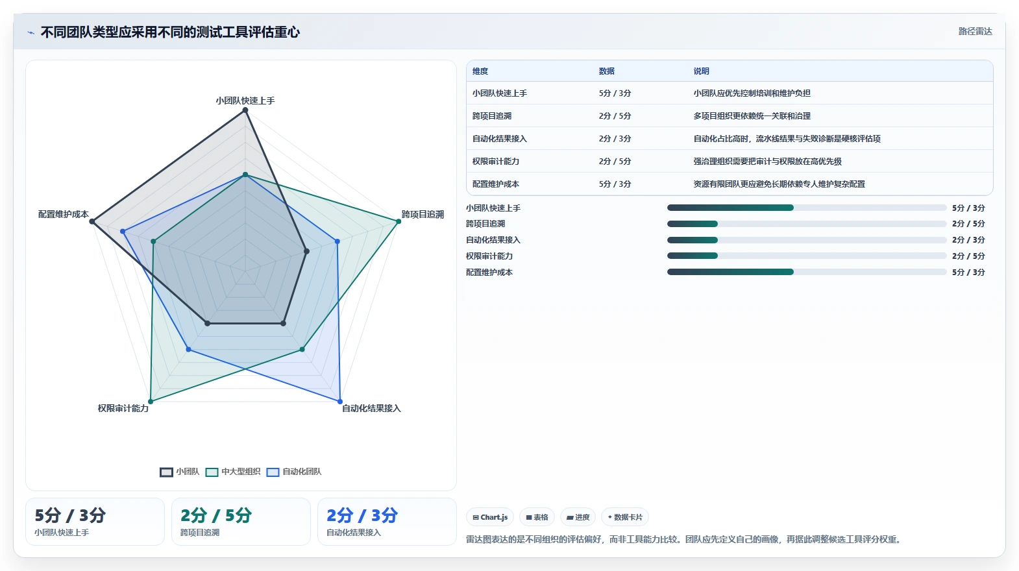
Task: Click 小团队 data point at 小团队快速上手 apex
Action: tap(245, 110)
